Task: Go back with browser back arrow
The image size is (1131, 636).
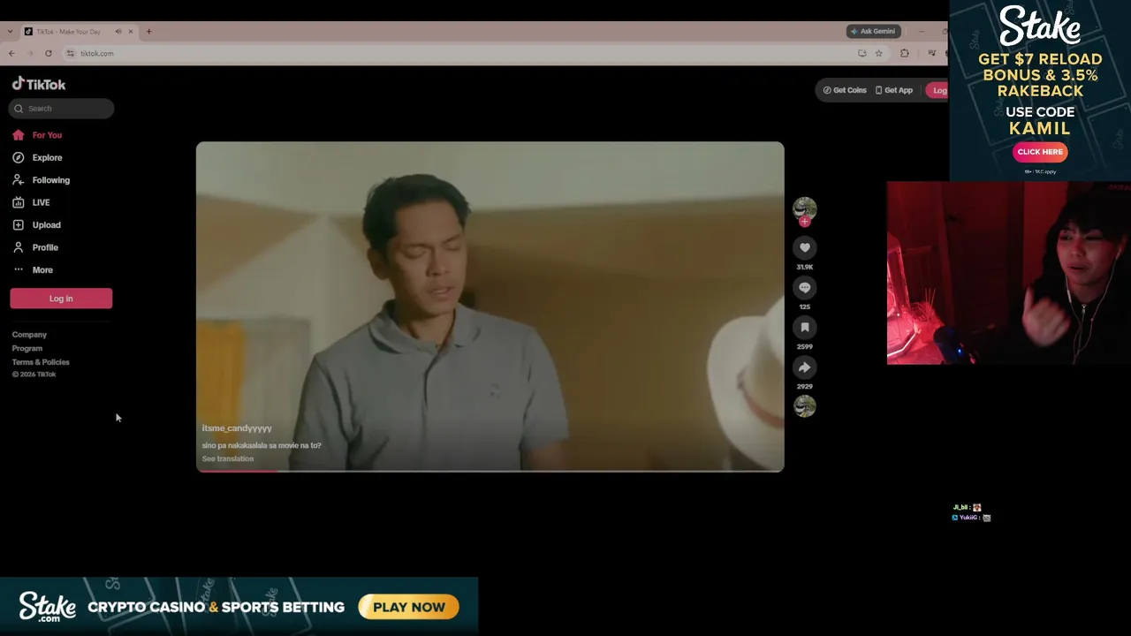Action: point(11,53)
